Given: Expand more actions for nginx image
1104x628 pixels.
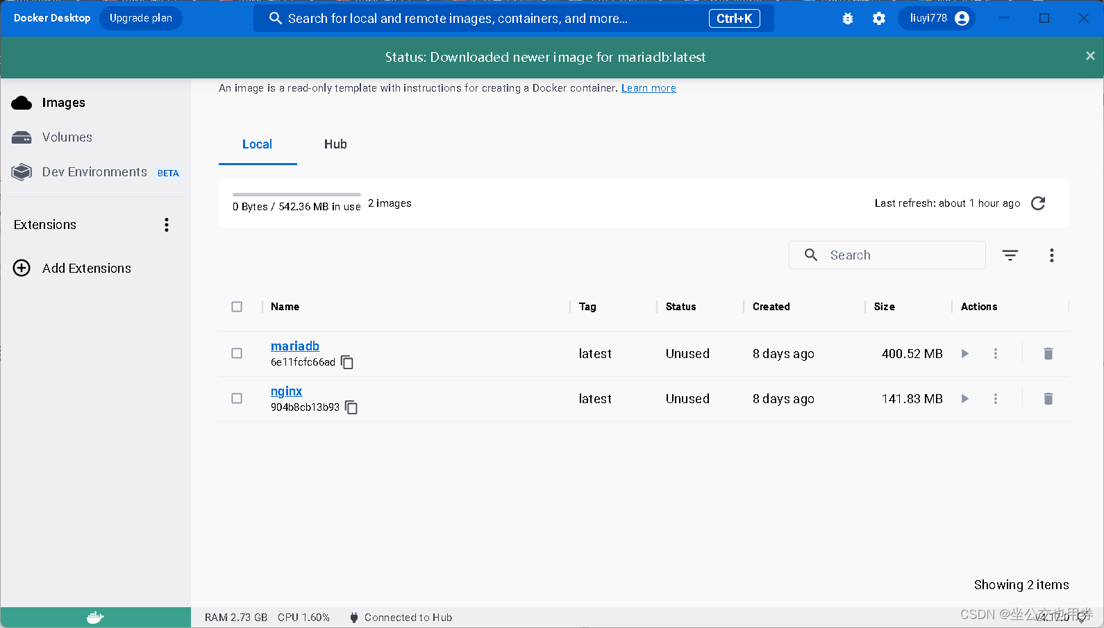Looking at the screenshot, I should pyautogui.click(x=996, y=399).
